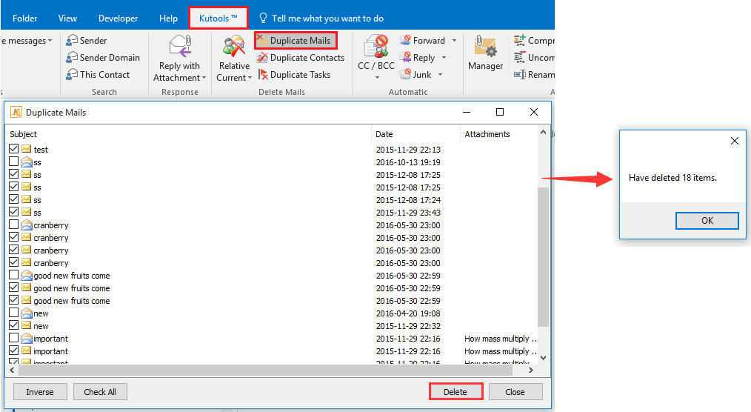
Task: Click the Inverse button
Action: point(40,392)
